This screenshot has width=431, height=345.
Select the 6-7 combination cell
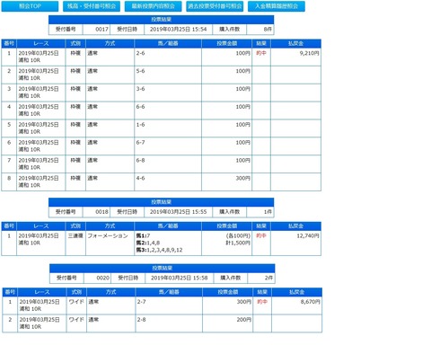click(168, 146)
